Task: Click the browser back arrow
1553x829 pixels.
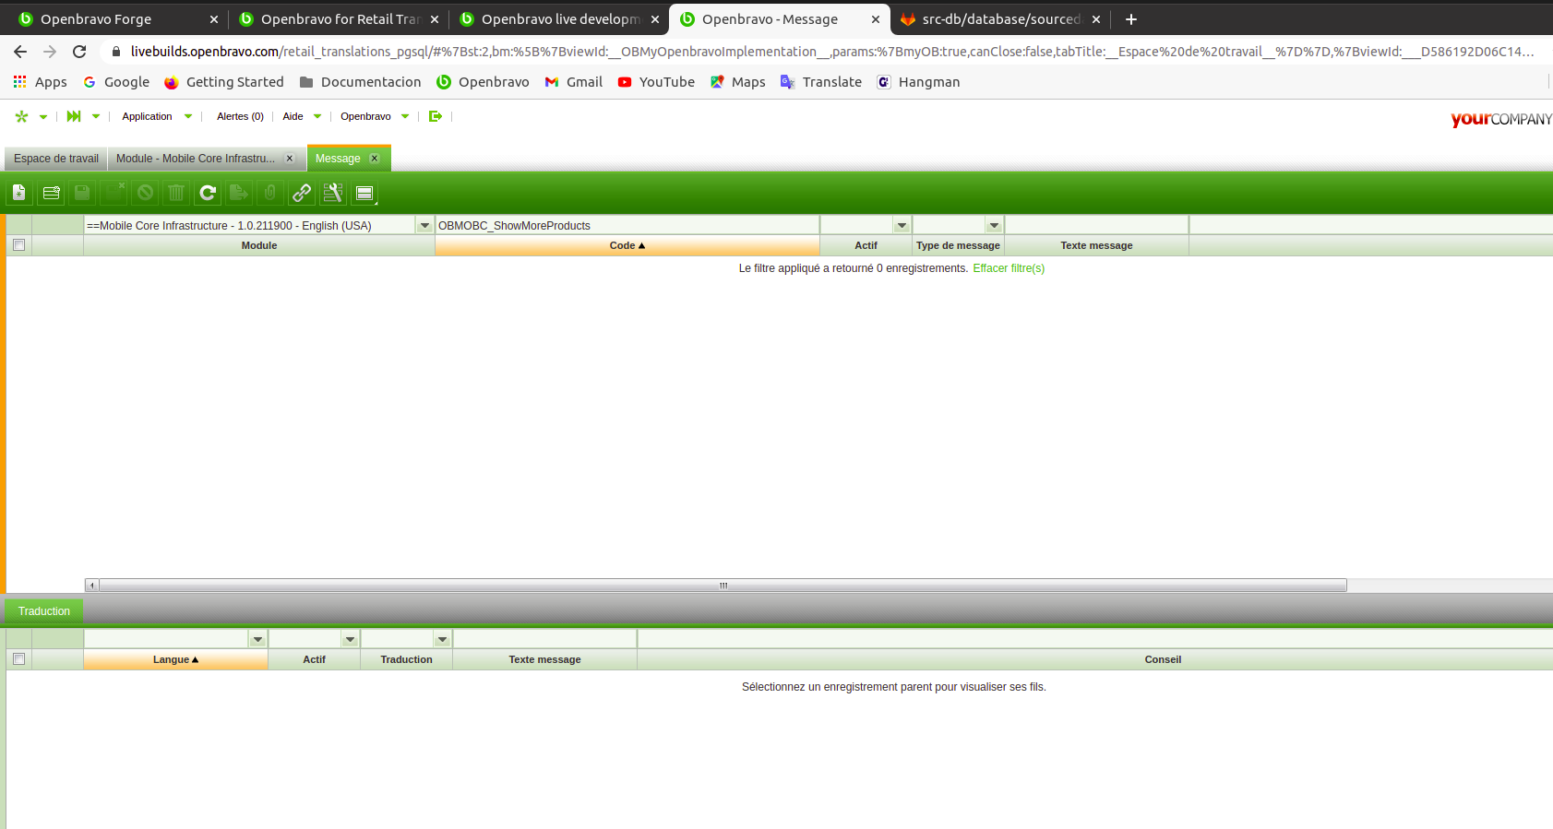Action: pos(20,52)
